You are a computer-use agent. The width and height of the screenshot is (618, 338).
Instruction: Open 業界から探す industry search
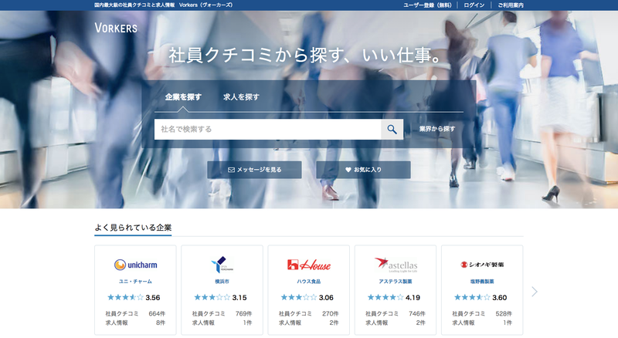point(437,129)
